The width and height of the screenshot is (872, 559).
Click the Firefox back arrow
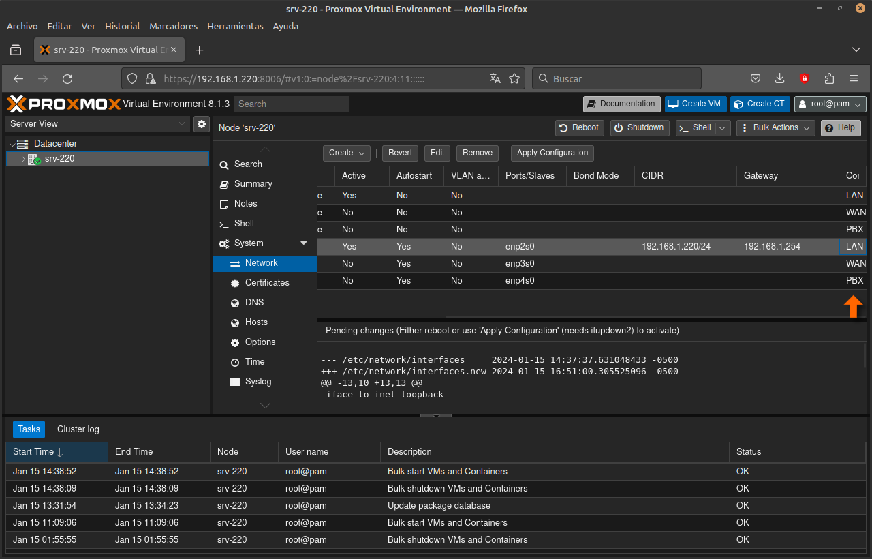point(18,79)
